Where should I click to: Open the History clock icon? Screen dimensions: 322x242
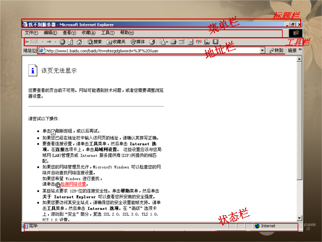[x=152, y=42]
